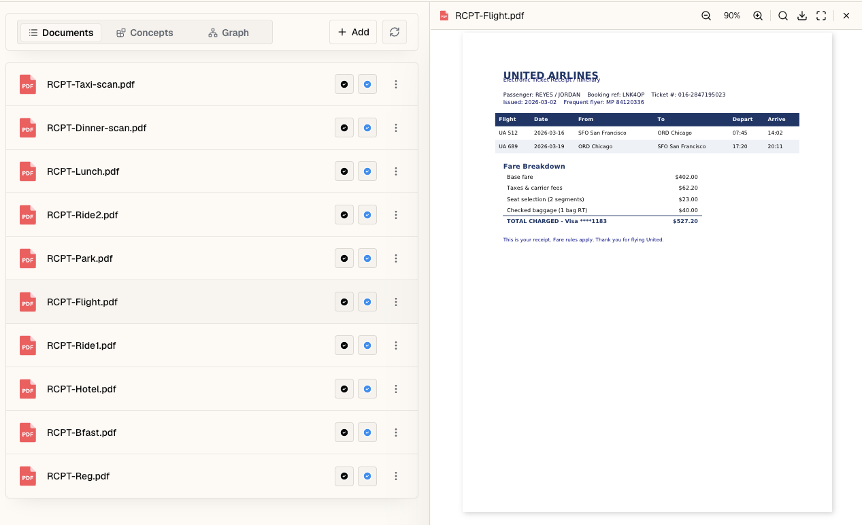
Task: Open more options for RCPT-Ride1.pdf
Action: 396,345
